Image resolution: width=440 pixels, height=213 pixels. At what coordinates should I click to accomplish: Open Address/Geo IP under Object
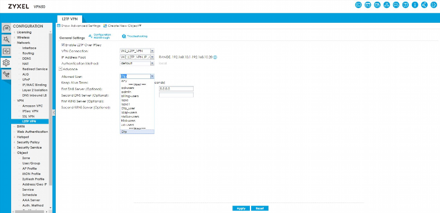35,184
